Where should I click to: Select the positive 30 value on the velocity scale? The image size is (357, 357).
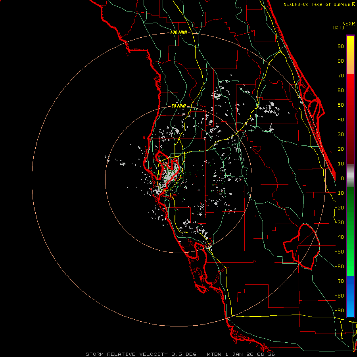341,134
